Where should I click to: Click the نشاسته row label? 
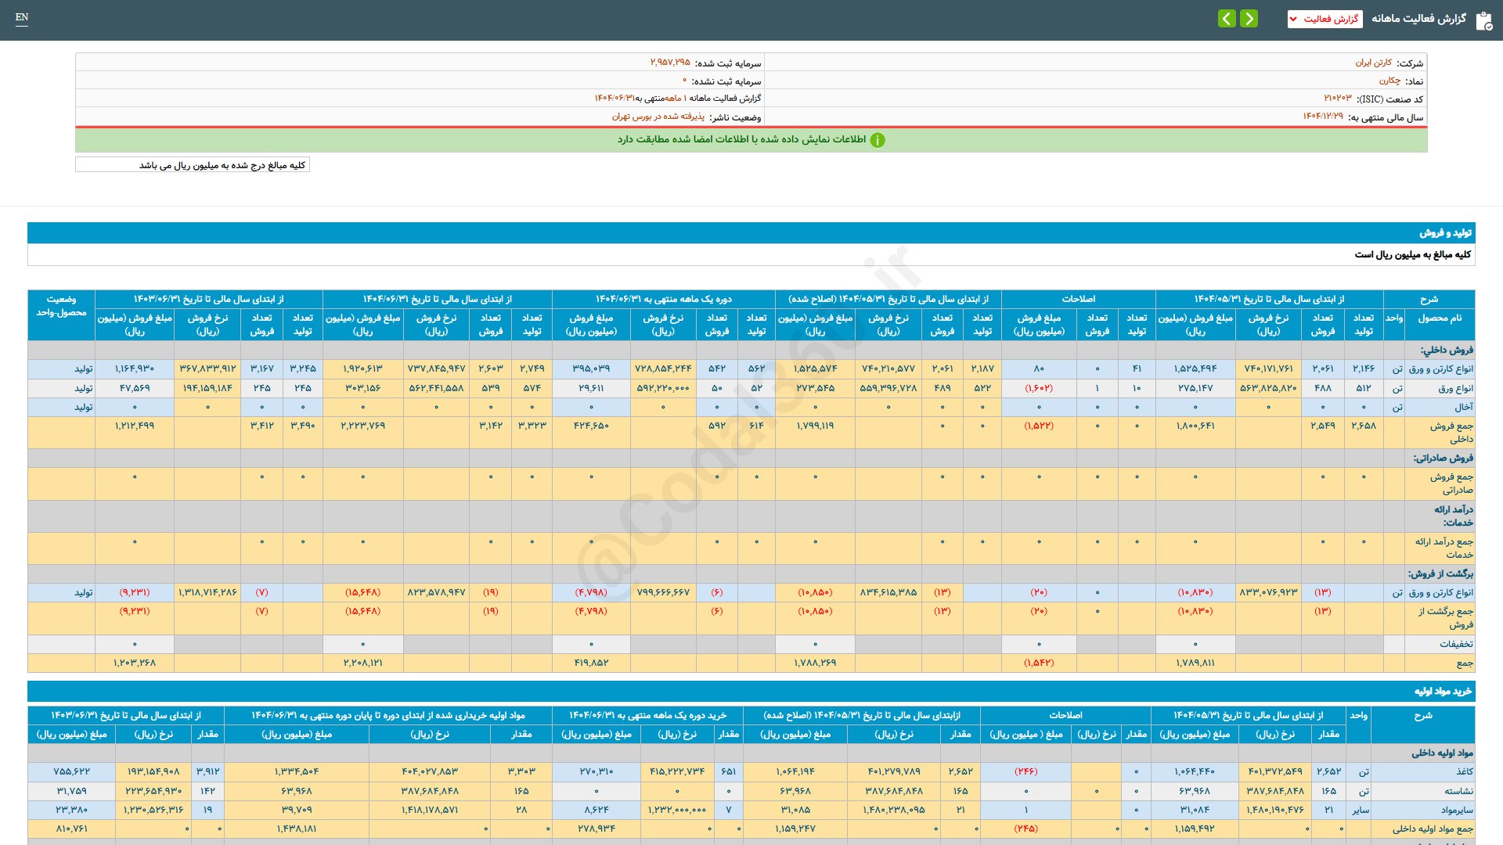pos(1458,791)
